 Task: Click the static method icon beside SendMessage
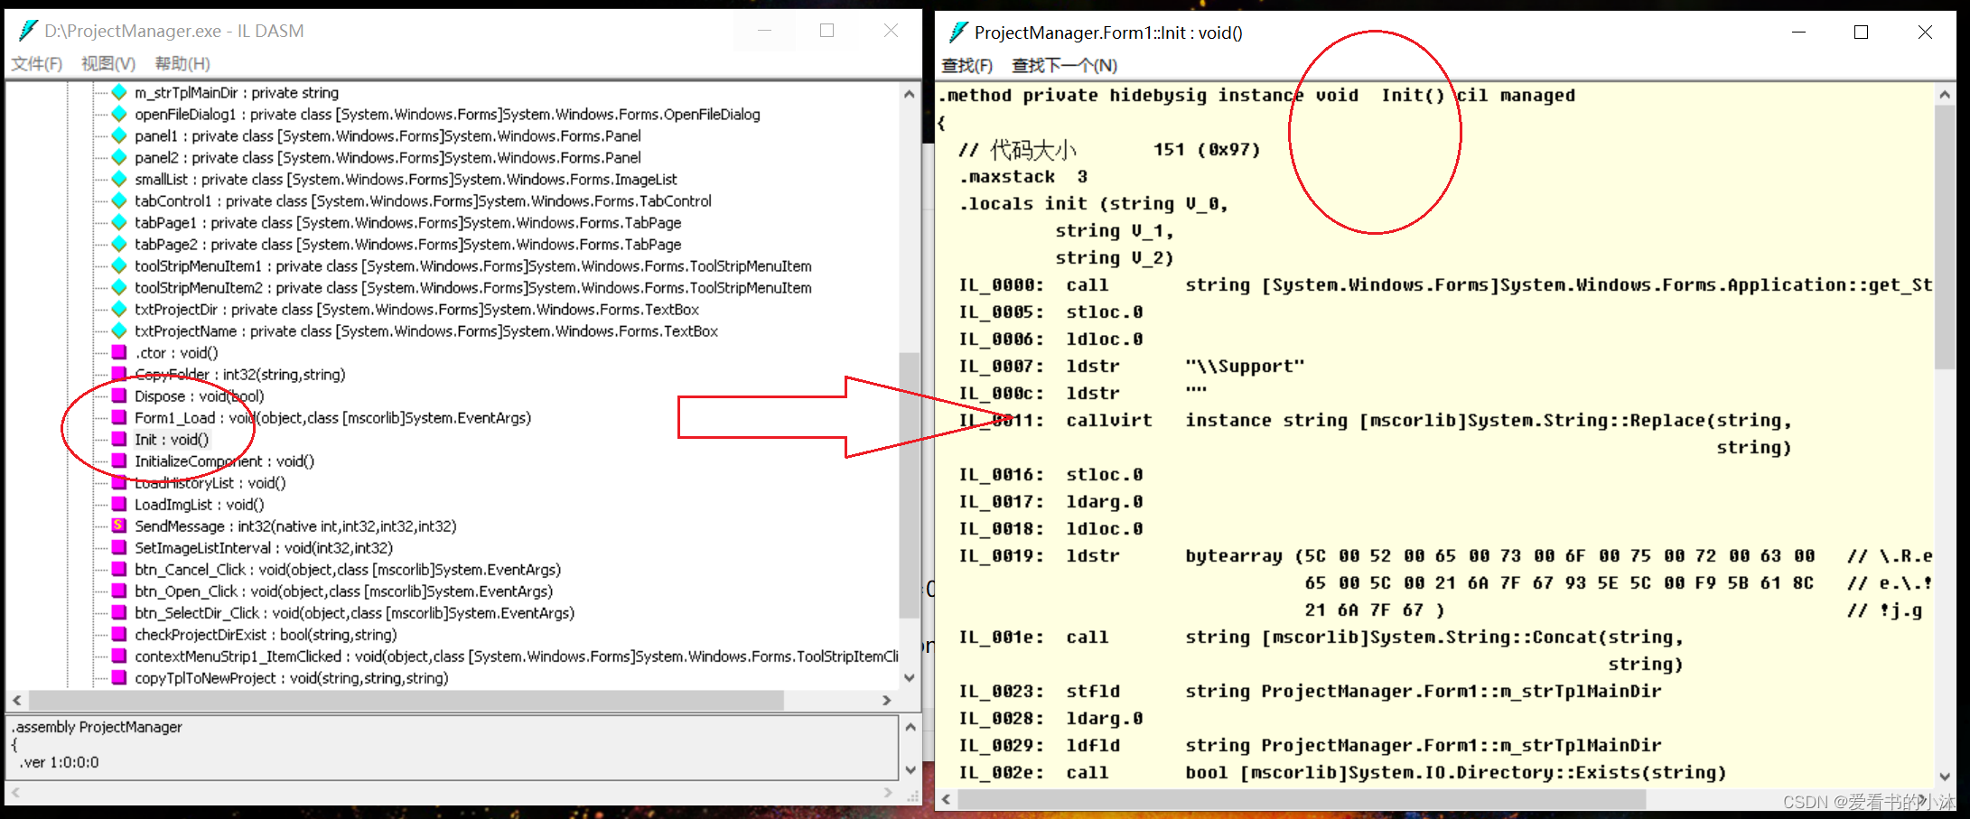point(119,526)
